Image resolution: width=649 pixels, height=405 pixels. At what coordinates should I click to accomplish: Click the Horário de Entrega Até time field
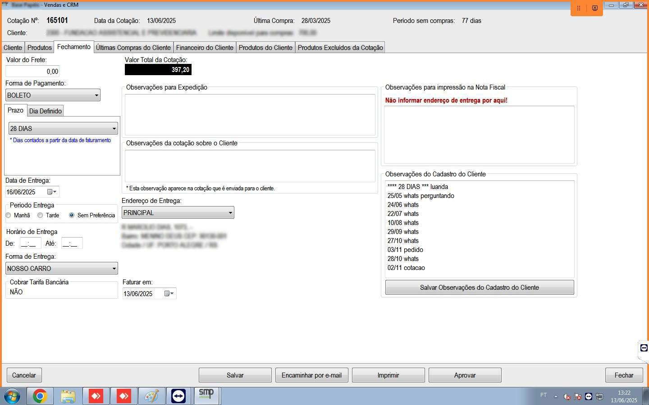click(72, 243)
